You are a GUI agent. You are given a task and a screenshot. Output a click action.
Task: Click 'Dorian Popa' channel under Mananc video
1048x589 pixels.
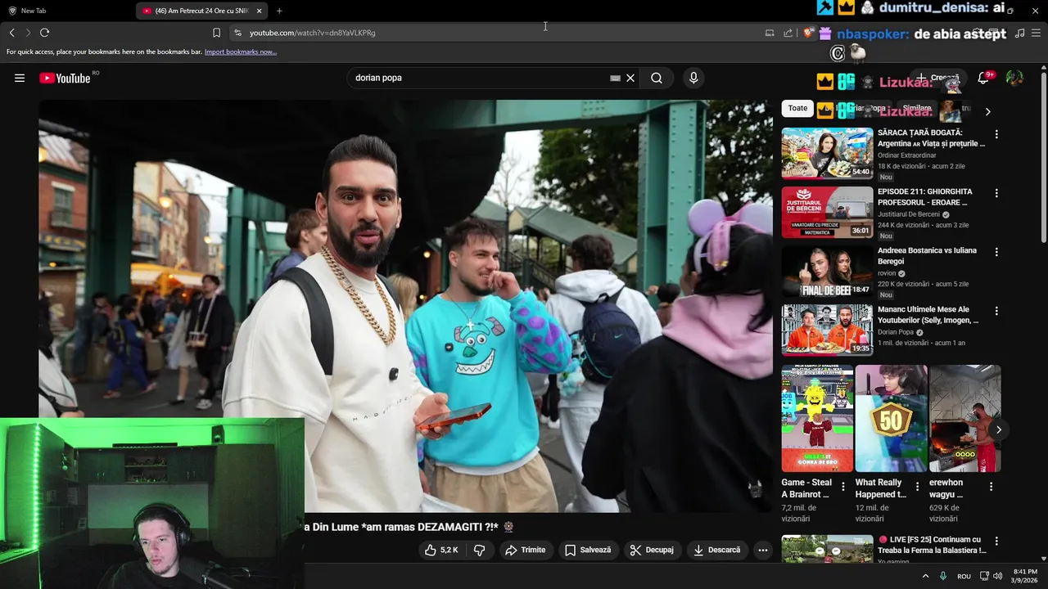point(895,332)
